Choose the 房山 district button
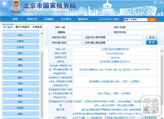Screen dimensions: 164x119 pos(21,53)
